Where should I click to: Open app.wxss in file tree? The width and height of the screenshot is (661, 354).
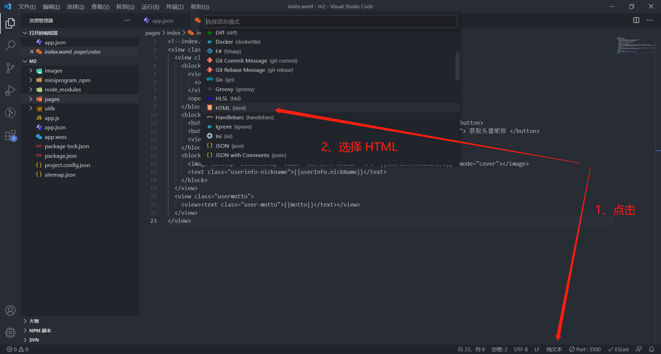(x=80, y=137)
